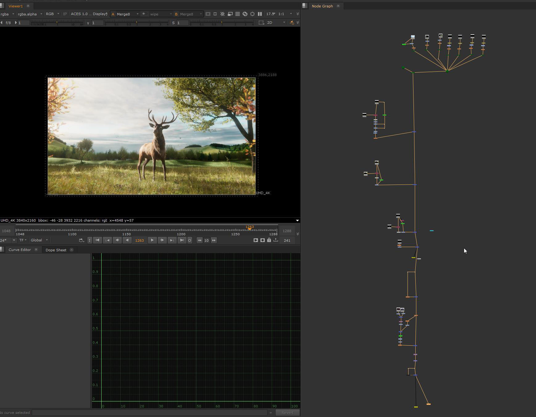Open the RGB display channel dropdown

pos(52,14)
